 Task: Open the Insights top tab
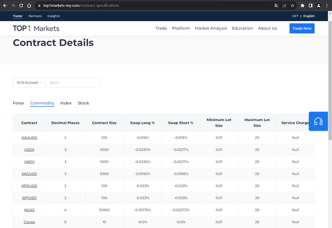(x=54, y=16)
